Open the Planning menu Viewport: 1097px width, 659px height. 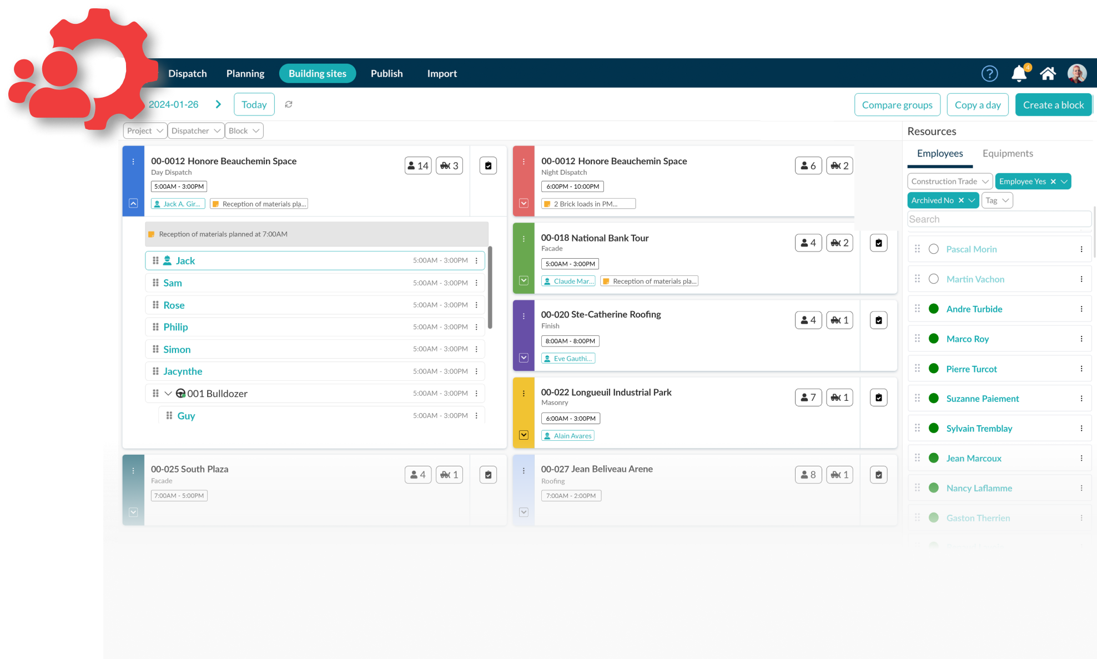[x=245, y=73]
